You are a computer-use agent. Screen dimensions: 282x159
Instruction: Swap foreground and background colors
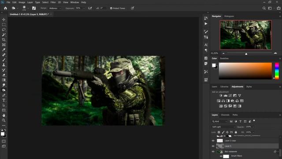(x=5, y=130)
